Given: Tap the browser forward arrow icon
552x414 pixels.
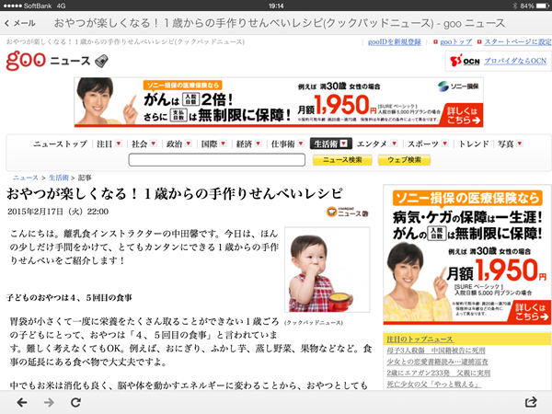Looking at the screenshot, I should (49, 402).
